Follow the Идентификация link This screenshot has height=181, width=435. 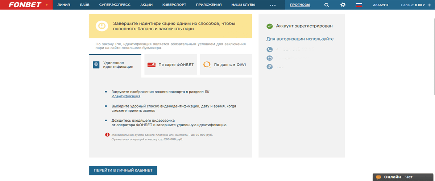(x=126, y=96)
